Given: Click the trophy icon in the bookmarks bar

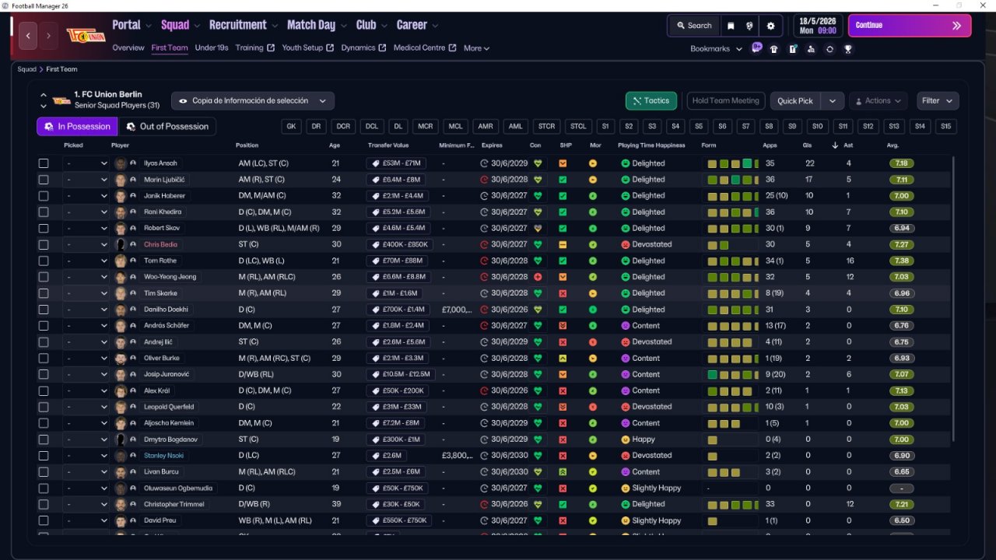Looking at the screenshot, I should [848, 49].
